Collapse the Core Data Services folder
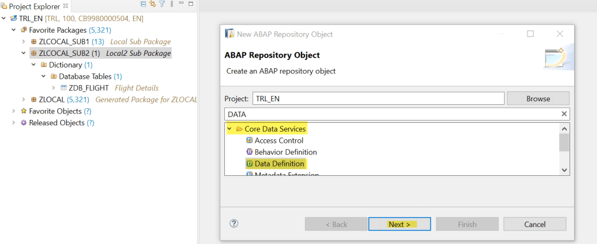Image resolution: width=597 pixels, height=244 pixels. (230, 129)
